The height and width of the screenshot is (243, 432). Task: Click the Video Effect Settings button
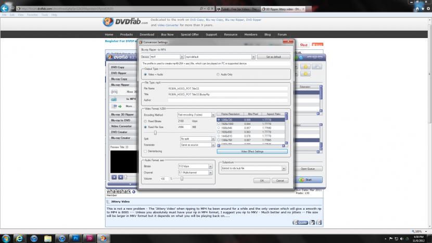click(252, 151)
